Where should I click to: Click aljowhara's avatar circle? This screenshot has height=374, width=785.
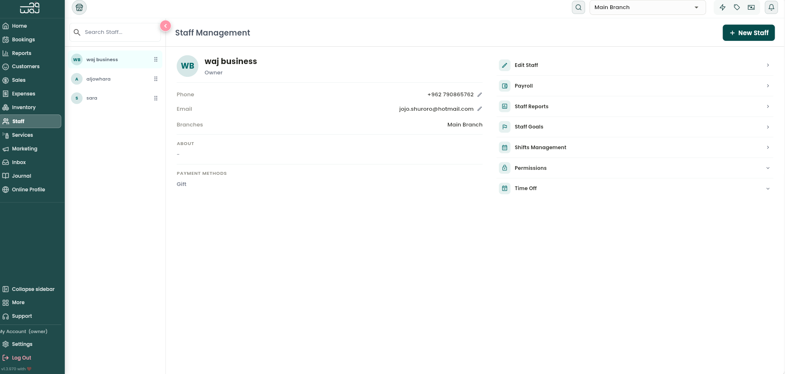[x=77, y=79]
